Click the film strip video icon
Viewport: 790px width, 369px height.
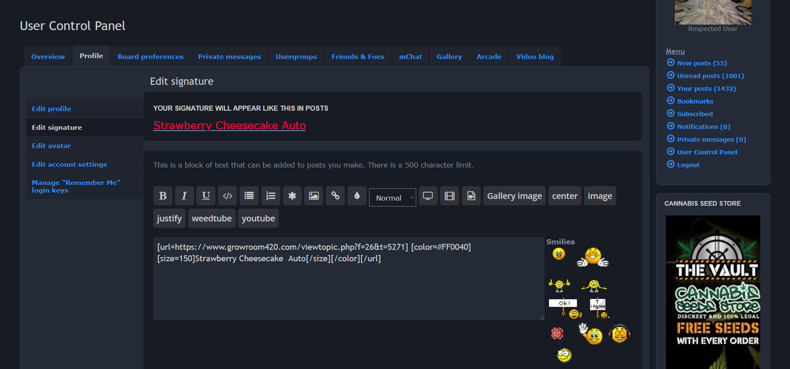[449, 196]
